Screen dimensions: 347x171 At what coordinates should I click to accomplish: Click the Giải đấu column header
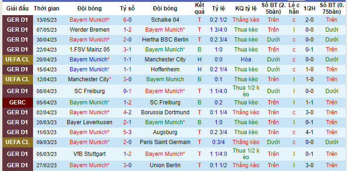tap(17, 9)
